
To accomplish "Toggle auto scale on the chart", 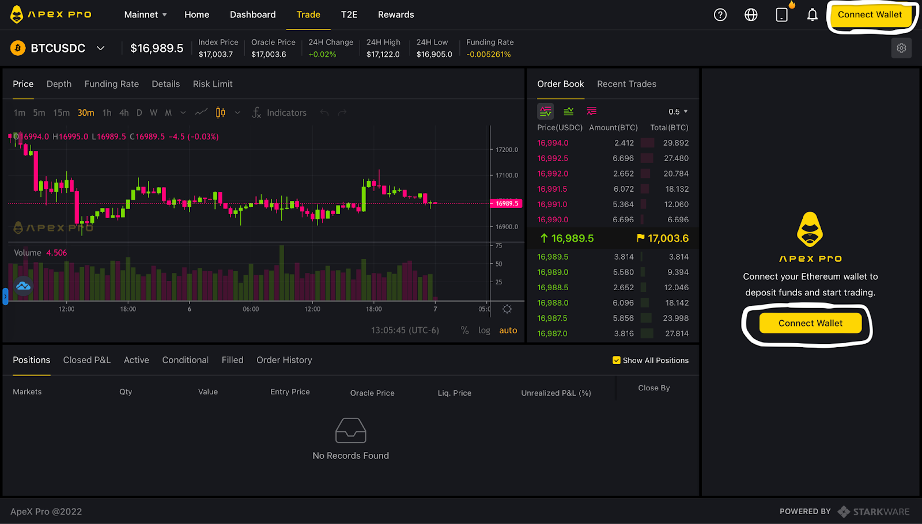I will pos(508,331).
